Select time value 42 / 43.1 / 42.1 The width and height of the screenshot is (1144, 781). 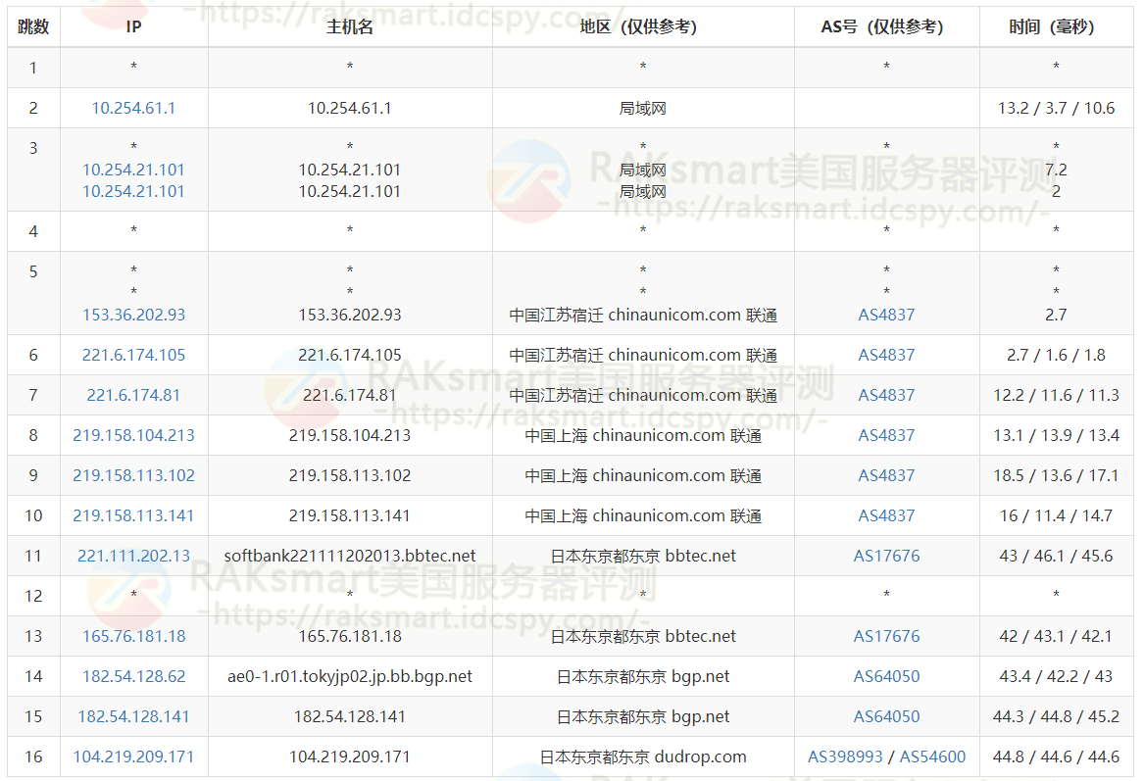(1056, 635)
